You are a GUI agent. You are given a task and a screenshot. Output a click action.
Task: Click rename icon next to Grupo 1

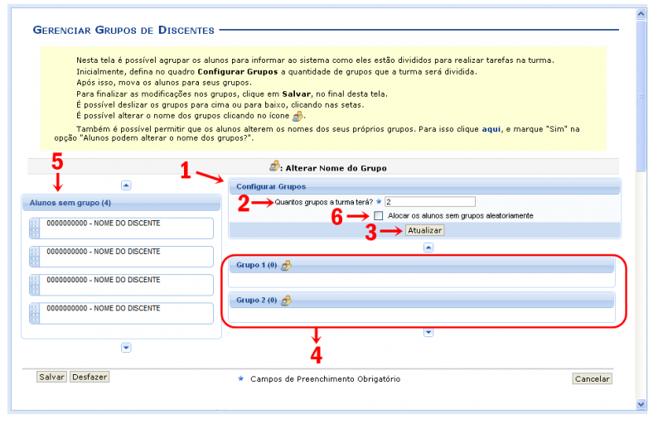(x=286, y=265)
